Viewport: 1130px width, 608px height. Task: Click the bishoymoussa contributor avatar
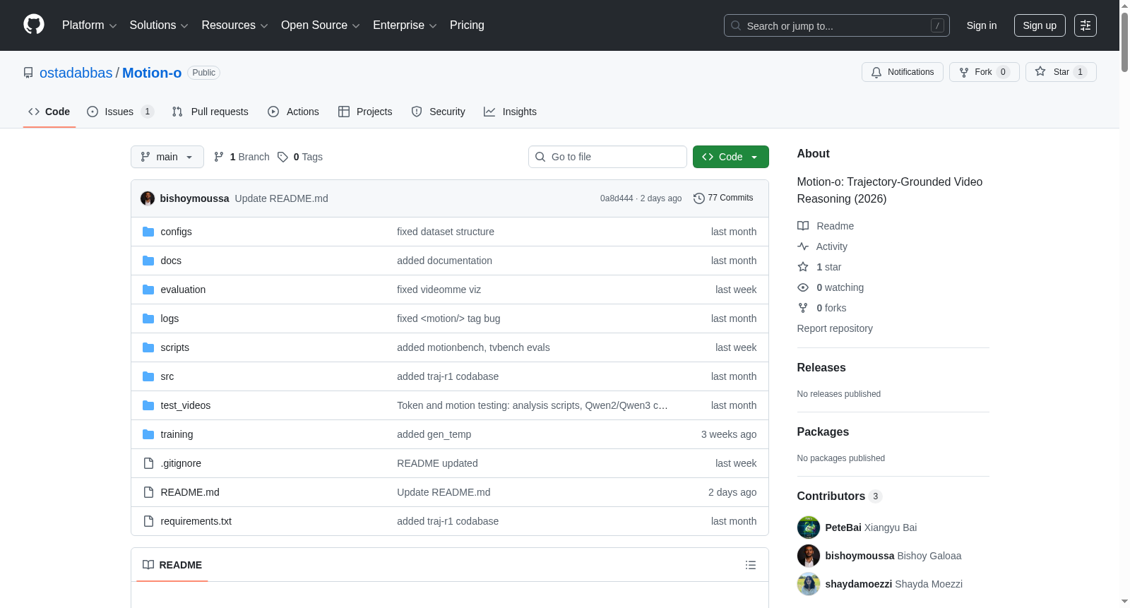[x=809, y=556]
